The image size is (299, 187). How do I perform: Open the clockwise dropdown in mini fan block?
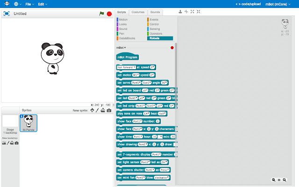162,178
